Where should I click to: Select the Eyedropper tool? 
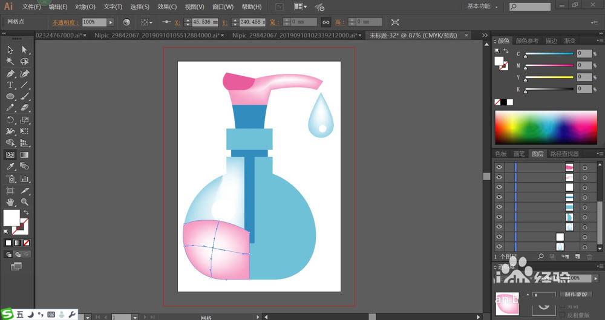click(10, 166)
